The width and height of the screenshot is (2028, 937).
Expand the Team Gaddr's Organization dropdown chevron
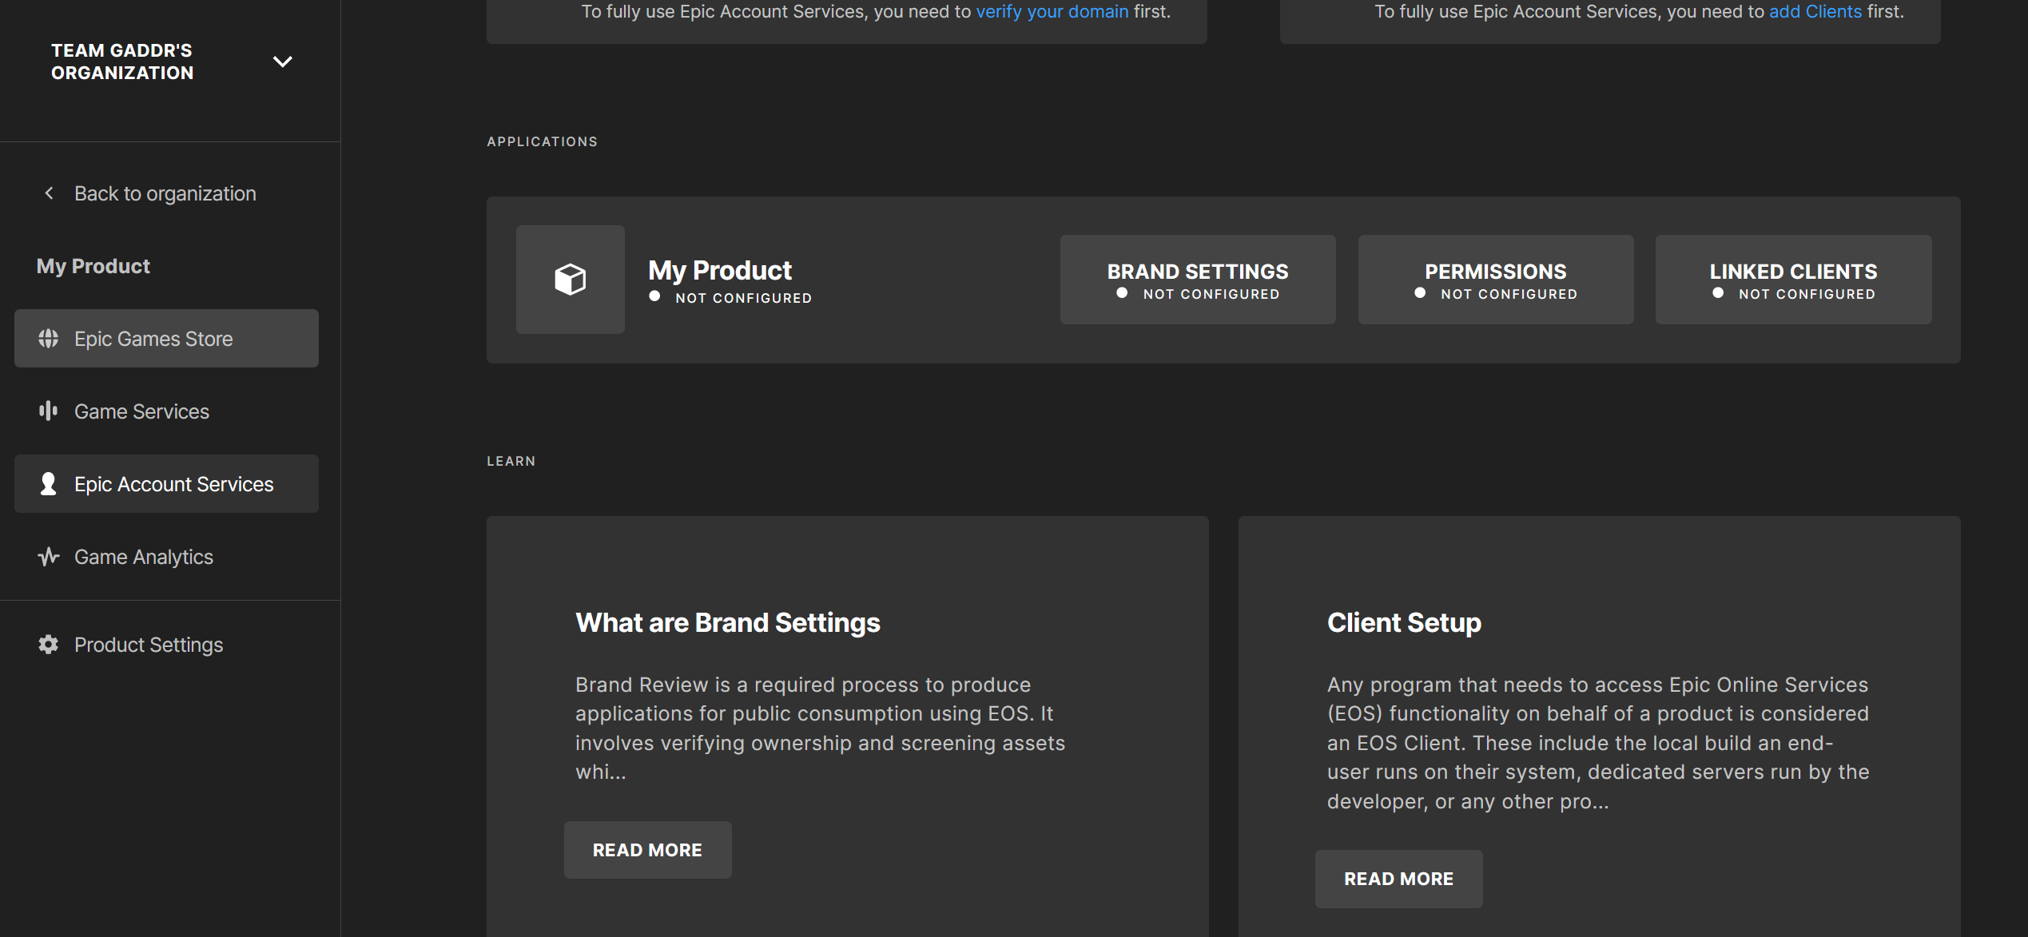pyautogui.click(x=283, y=62)
